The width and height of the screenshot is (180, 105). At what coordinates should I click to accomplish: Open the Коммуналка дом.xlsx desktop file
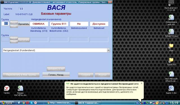click(x=171, y=20)
